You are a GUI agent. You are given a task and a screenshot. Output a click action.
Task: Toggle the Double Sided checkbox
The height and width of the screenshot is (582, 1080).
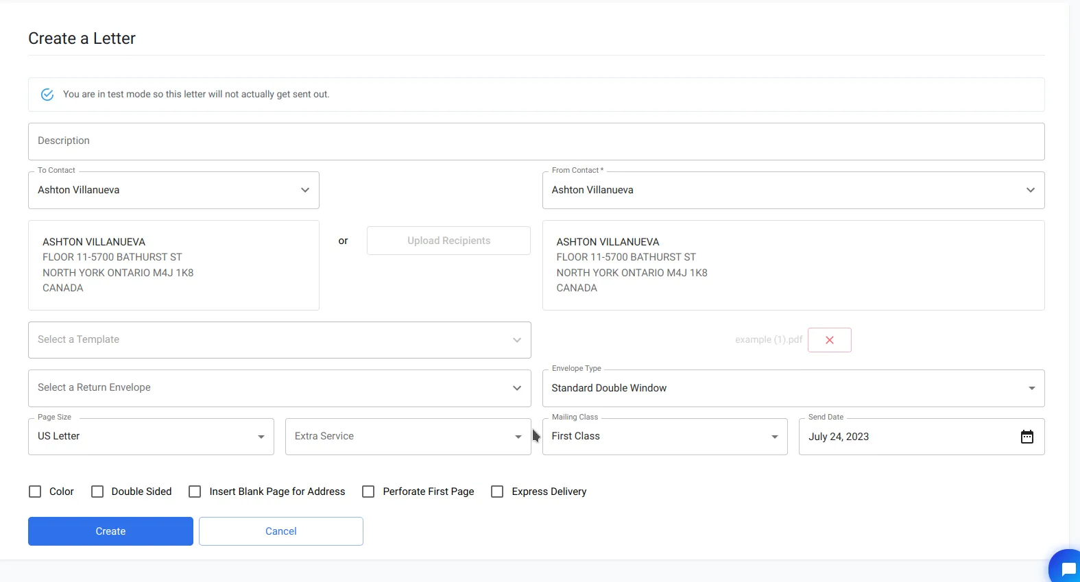click(x=97, y=492)
